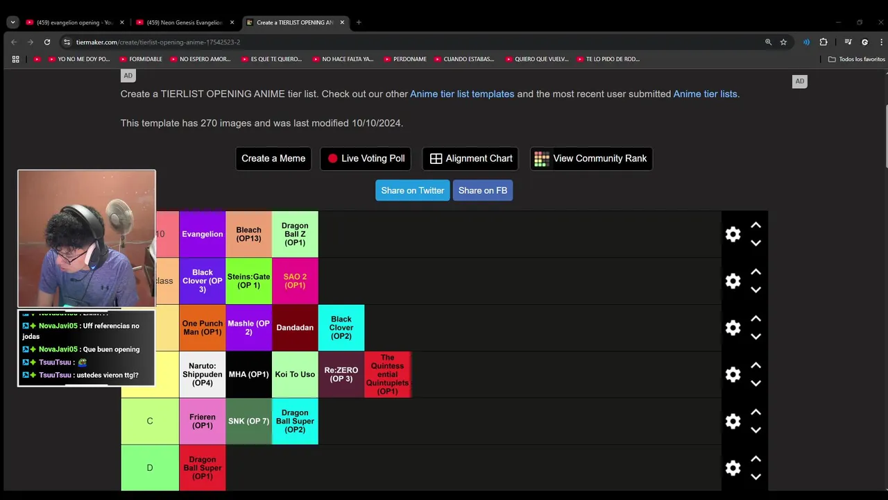Click Share on Twitter
Screen dimensions: 888x500
pyautogui.click(x=413, y=190)
